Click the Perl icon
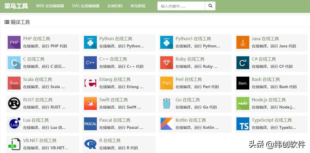This screenshot has height=153, width=310. pyautogui.click(x=166, y=83)
